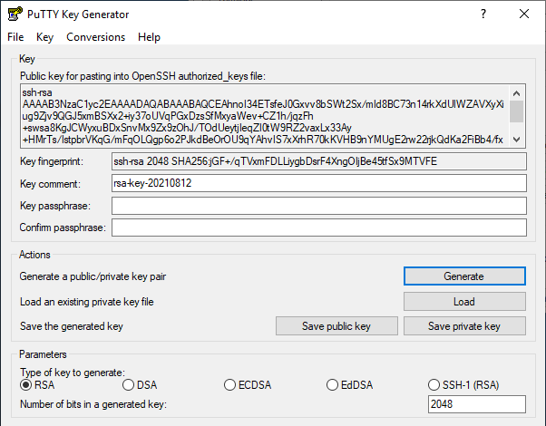Click Save public key button
The width and height of the screenshot is (546, 426).
click(x=336, y=326)
